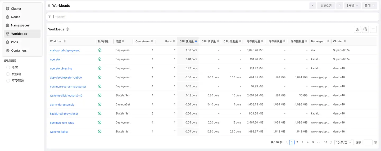Click the info icon beside Workloads title
Viewport: 381px width, 151px height.
tap(67, 29)
